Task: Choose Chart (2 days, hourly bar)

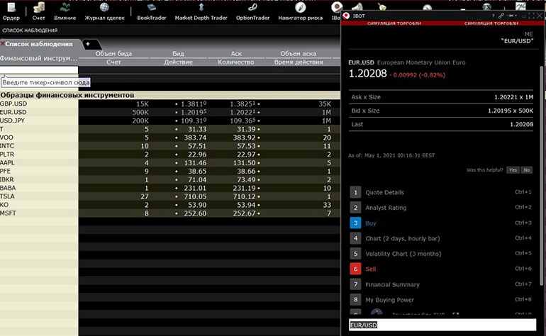Action: point(441,238)
